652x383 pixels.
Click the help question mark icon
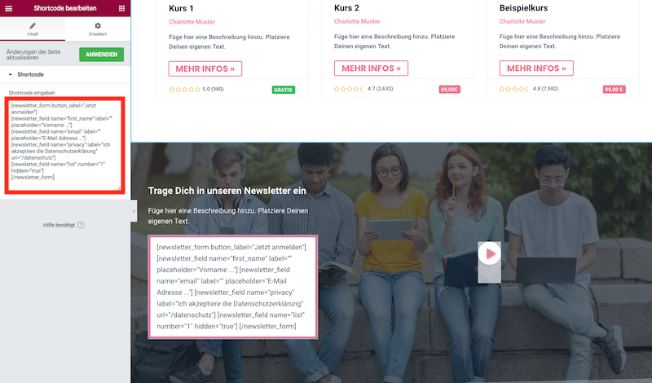click(81, 225)
